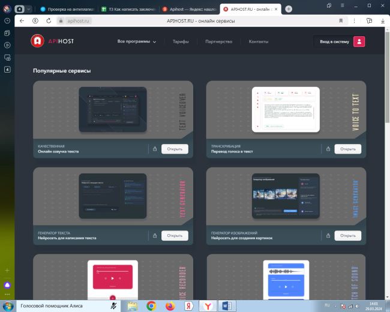Switch to the ТЗ Как написать заключение tab
Image resolution: width=390 pixels, height=312 pixels.
coord(128,9)
